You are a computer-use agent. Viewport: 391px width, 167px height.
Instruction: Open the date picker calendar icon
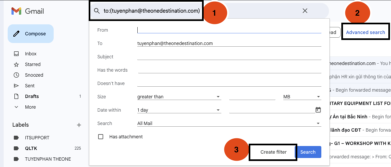[x=318, y=110]
